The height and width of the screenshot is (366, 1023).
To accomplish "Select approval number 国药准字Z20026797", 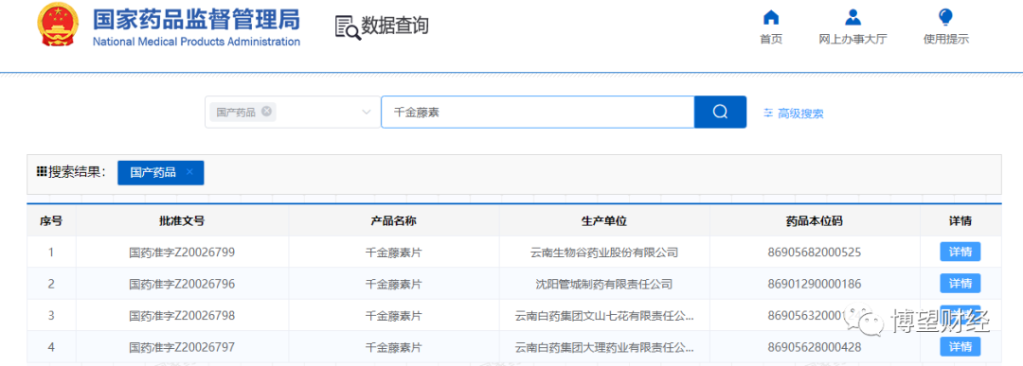I will click(x=182, y=347).
